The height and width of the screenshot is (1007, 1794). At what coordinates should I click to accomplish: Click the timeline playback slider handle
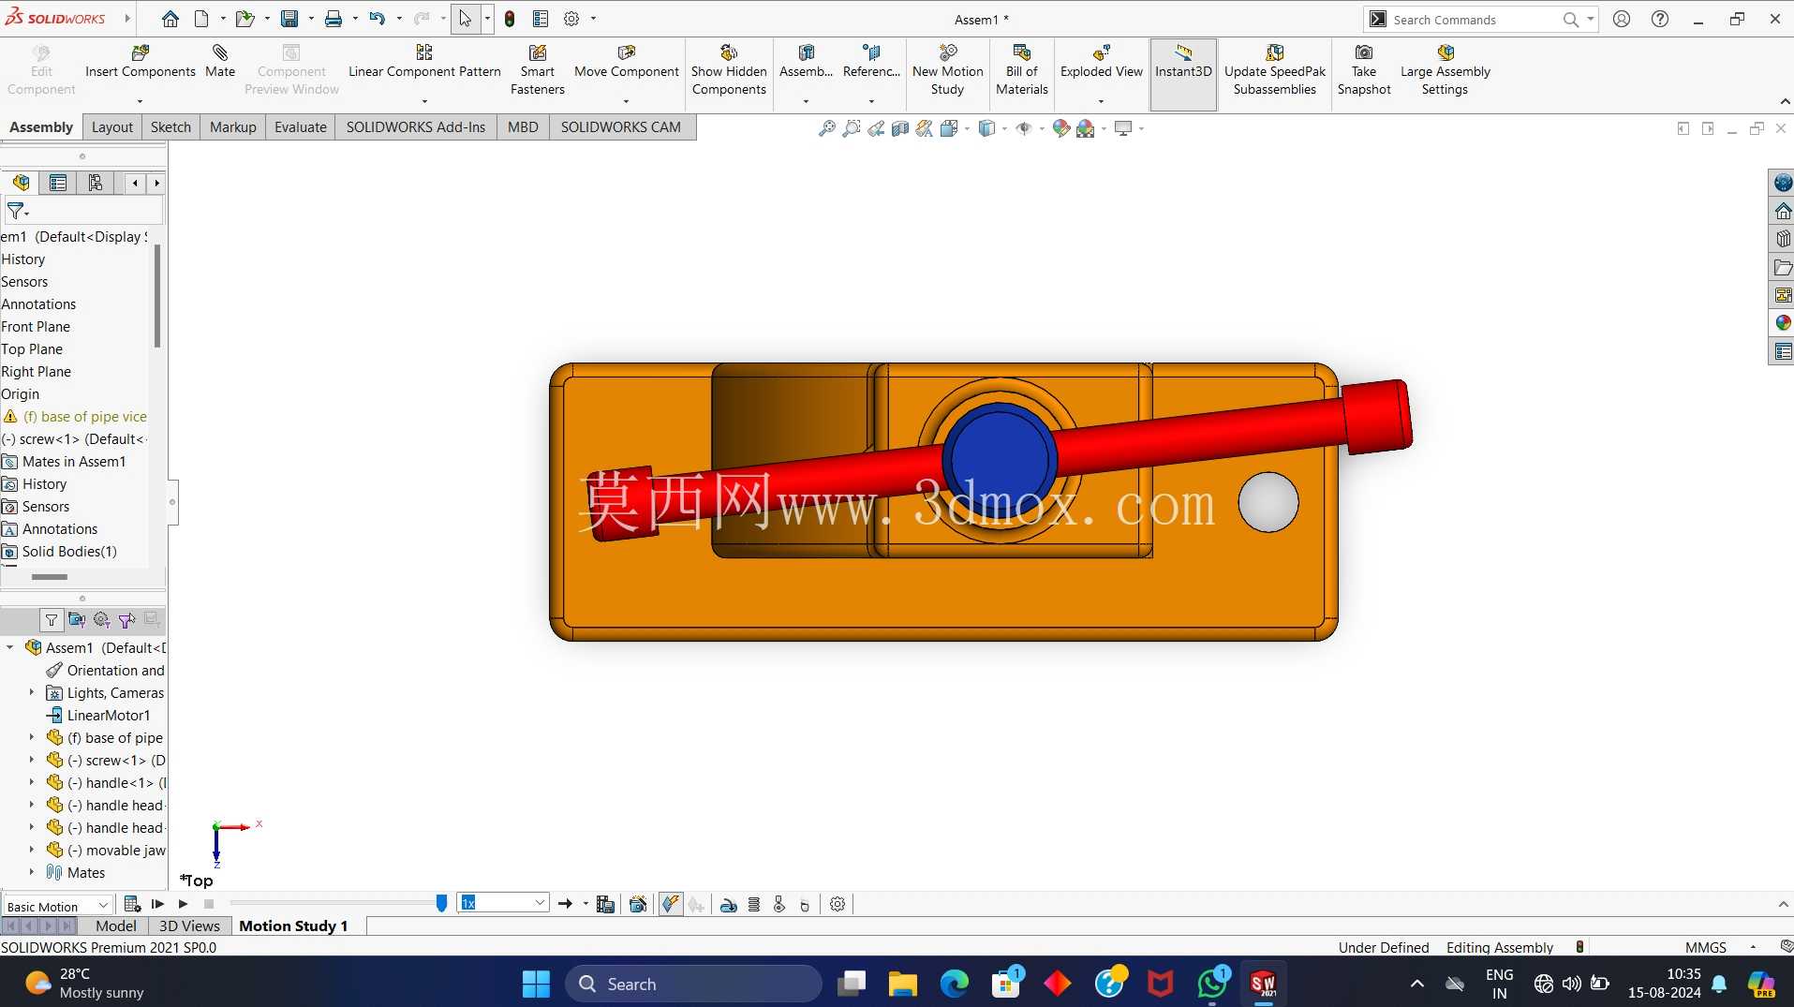coord(441,903)
